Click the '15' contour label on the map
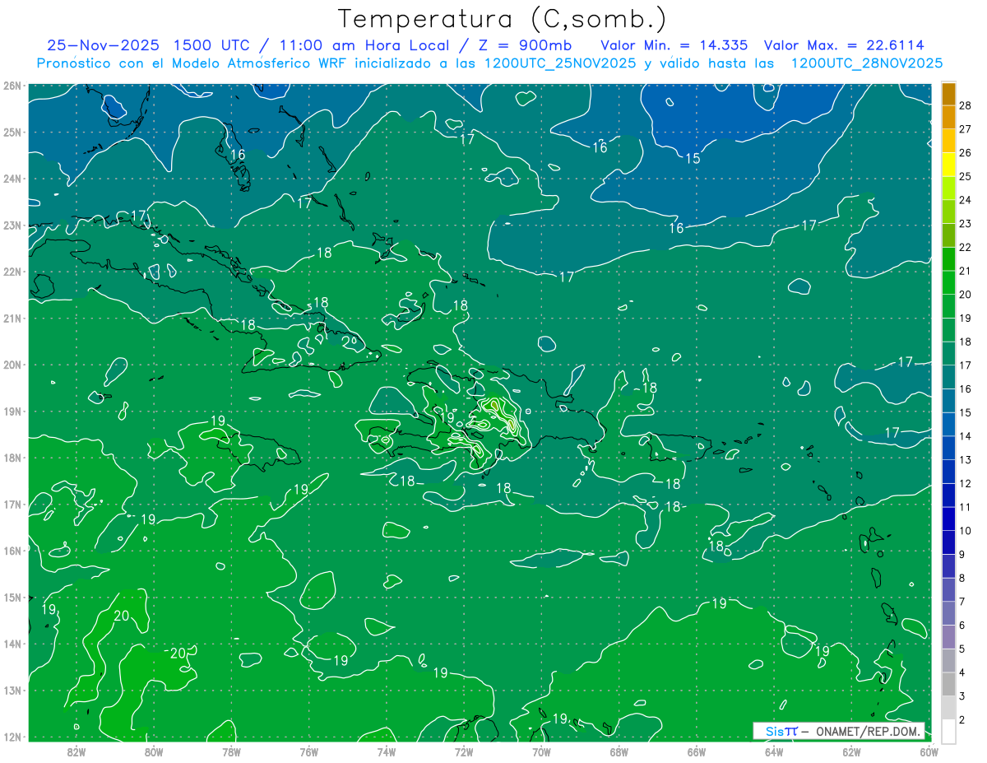Image resolution: width=987 pixels, height=763 pixels. tap(693, 158)
